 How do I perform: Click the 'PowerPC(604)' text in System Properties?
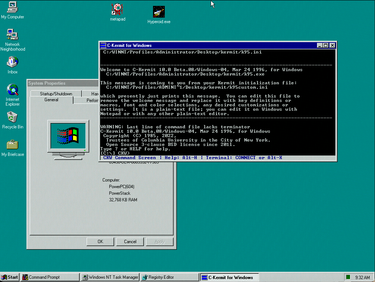121,187
